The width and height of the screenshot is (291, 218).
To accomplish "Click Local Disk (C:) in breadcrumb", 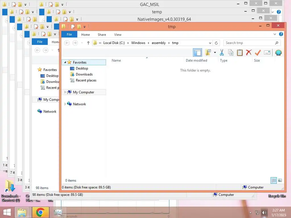I will pos(114,43).
